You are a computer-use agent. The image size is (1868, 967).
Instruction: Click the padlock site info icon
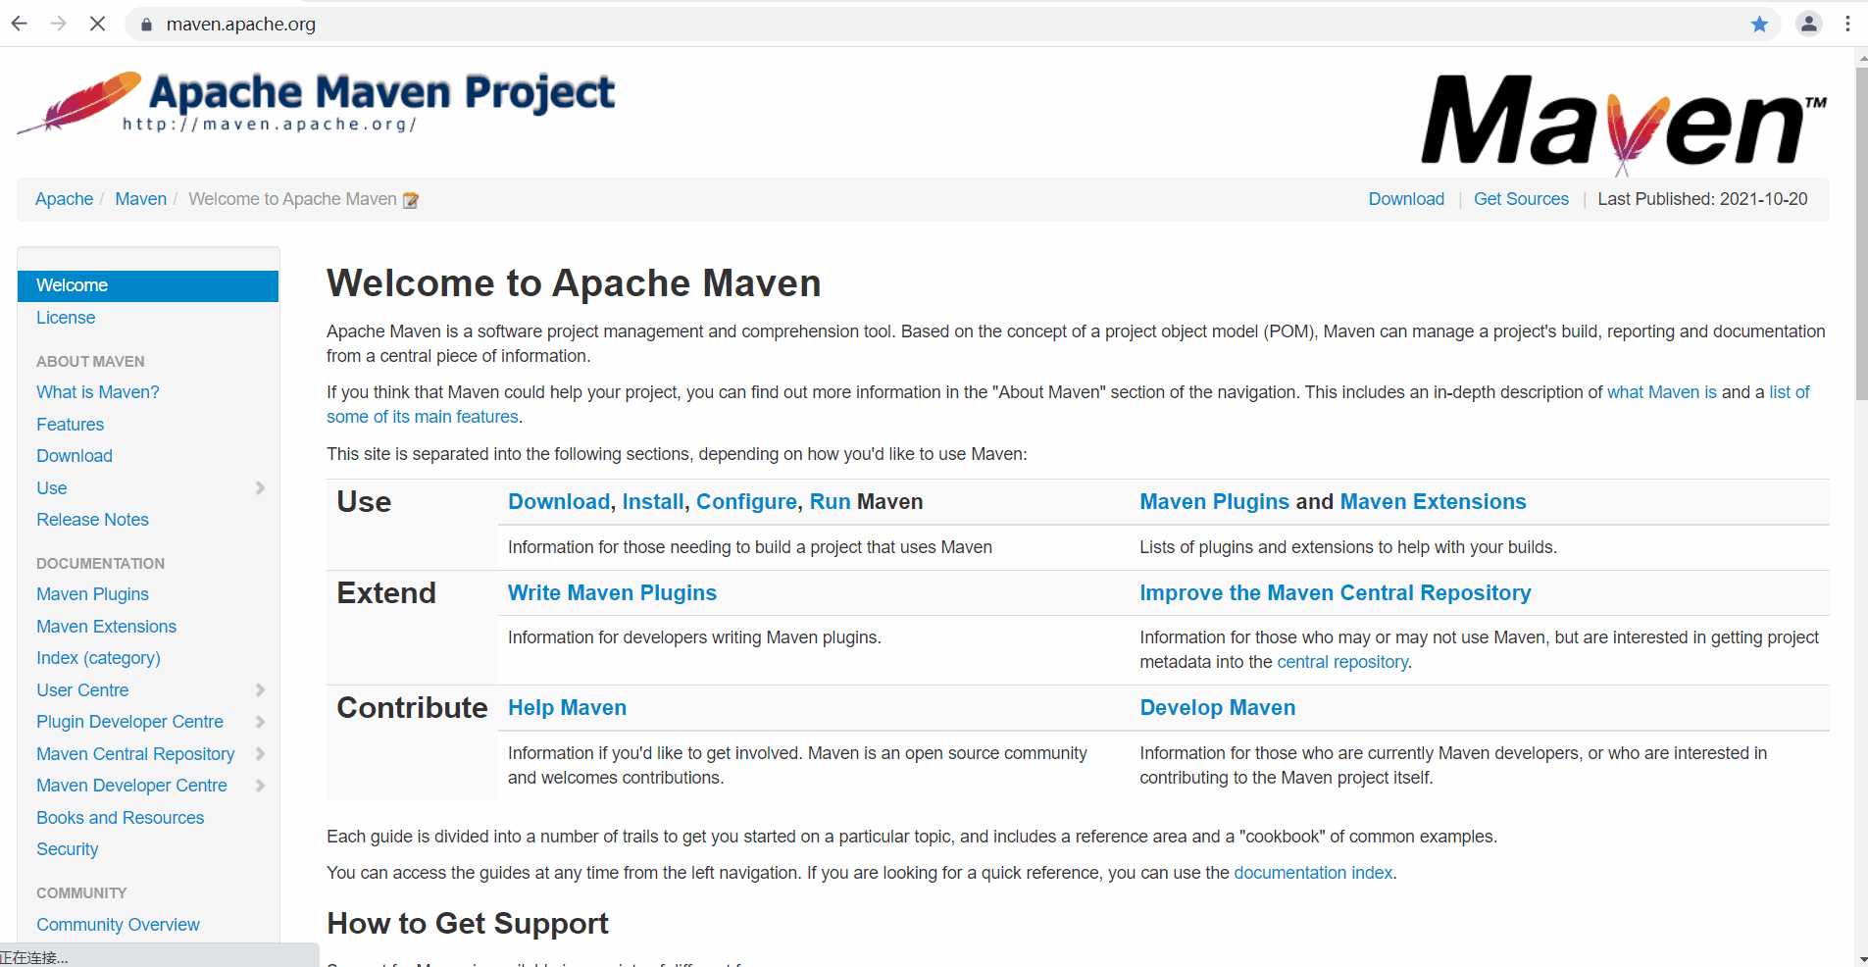pyautogui.click(x=146, y=25)
